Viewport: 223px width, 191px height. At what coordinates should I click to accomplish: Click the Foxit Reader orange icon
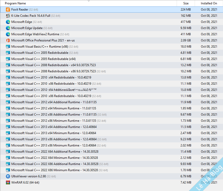pyautogui.click(x=8, y=10)
